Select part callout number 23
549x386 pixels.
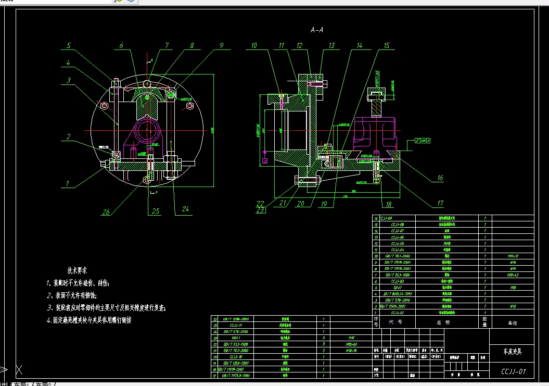point(260,210)
